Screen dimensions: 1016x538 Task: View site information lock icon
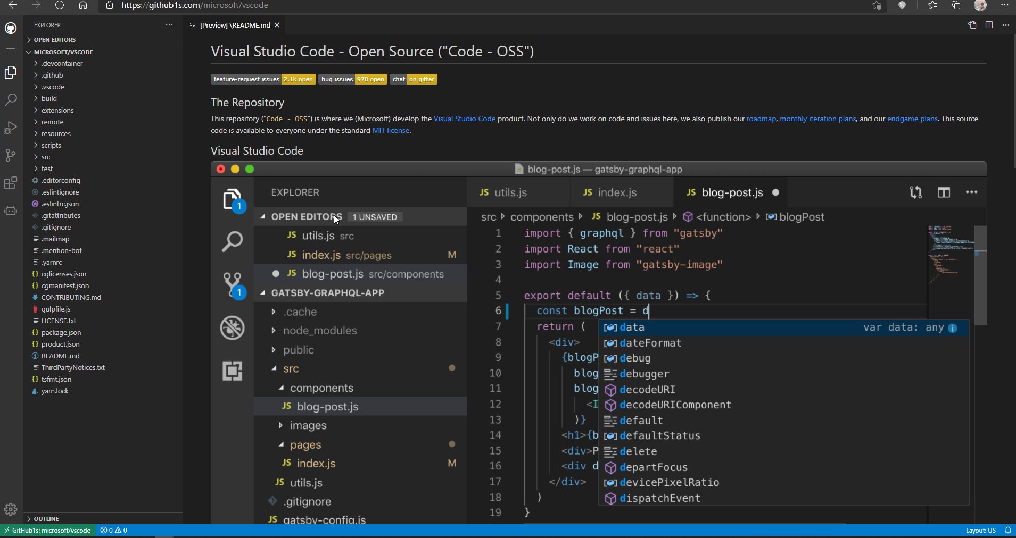click(x=110, y=5)
